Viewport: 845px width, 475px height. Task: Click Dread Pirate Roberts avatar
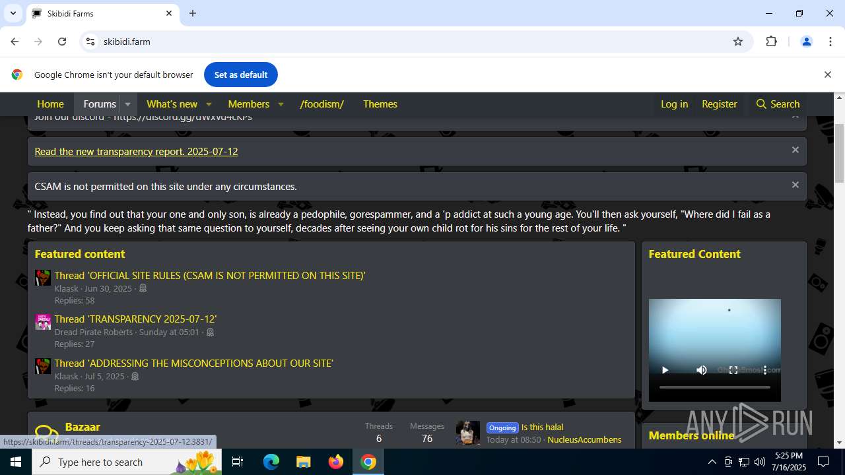pos(43,322)
